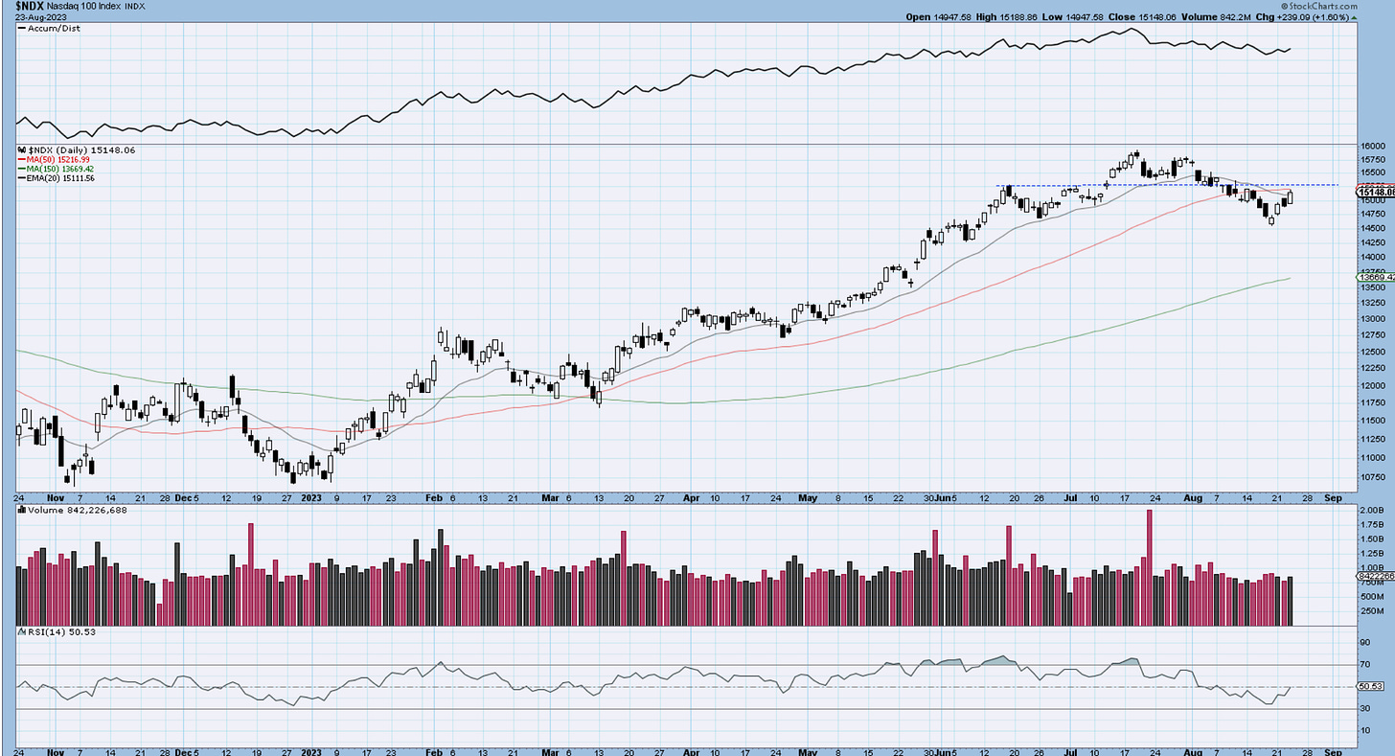The image size is (1395, 756).
Task: Click the 70 overbought level on RSI axis
Action: [1364, 664]
